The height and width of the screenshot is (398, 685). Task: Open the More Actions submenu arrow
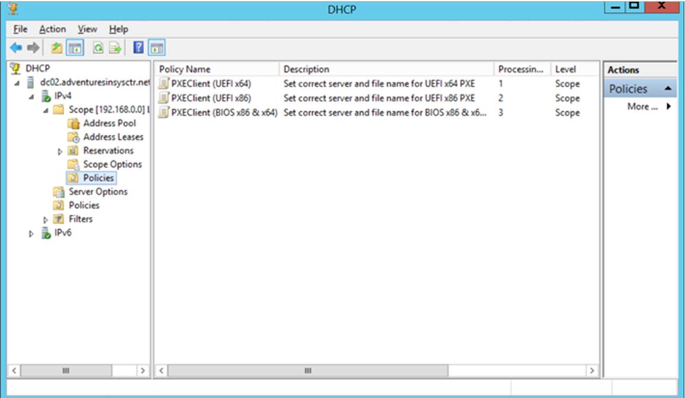click(668, 106)
